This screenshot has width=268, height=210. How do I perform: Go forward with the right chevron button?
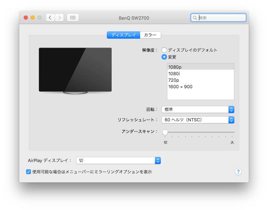point(59,18)
